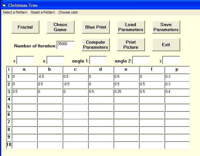Click the angle 1 input field
The width and height of the screenshot is (200, 156).
(x=98, y=60)
